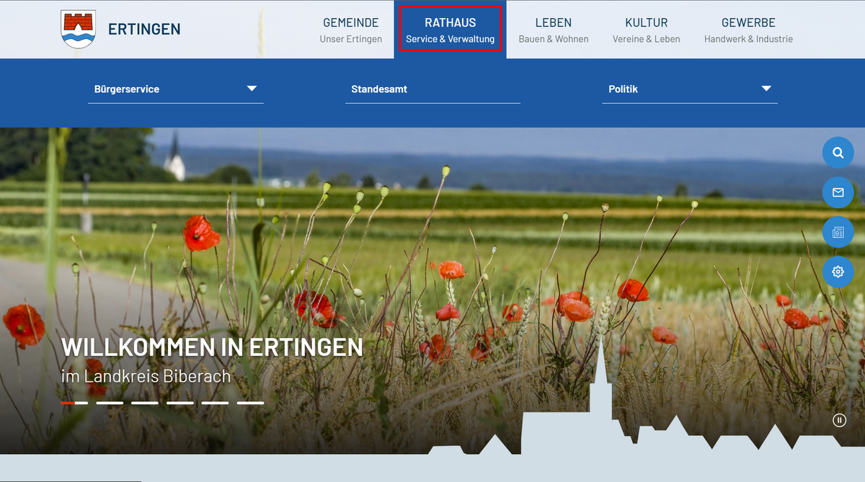
Task: Jump to the second slide indicator
Action: tap(110, 403)
